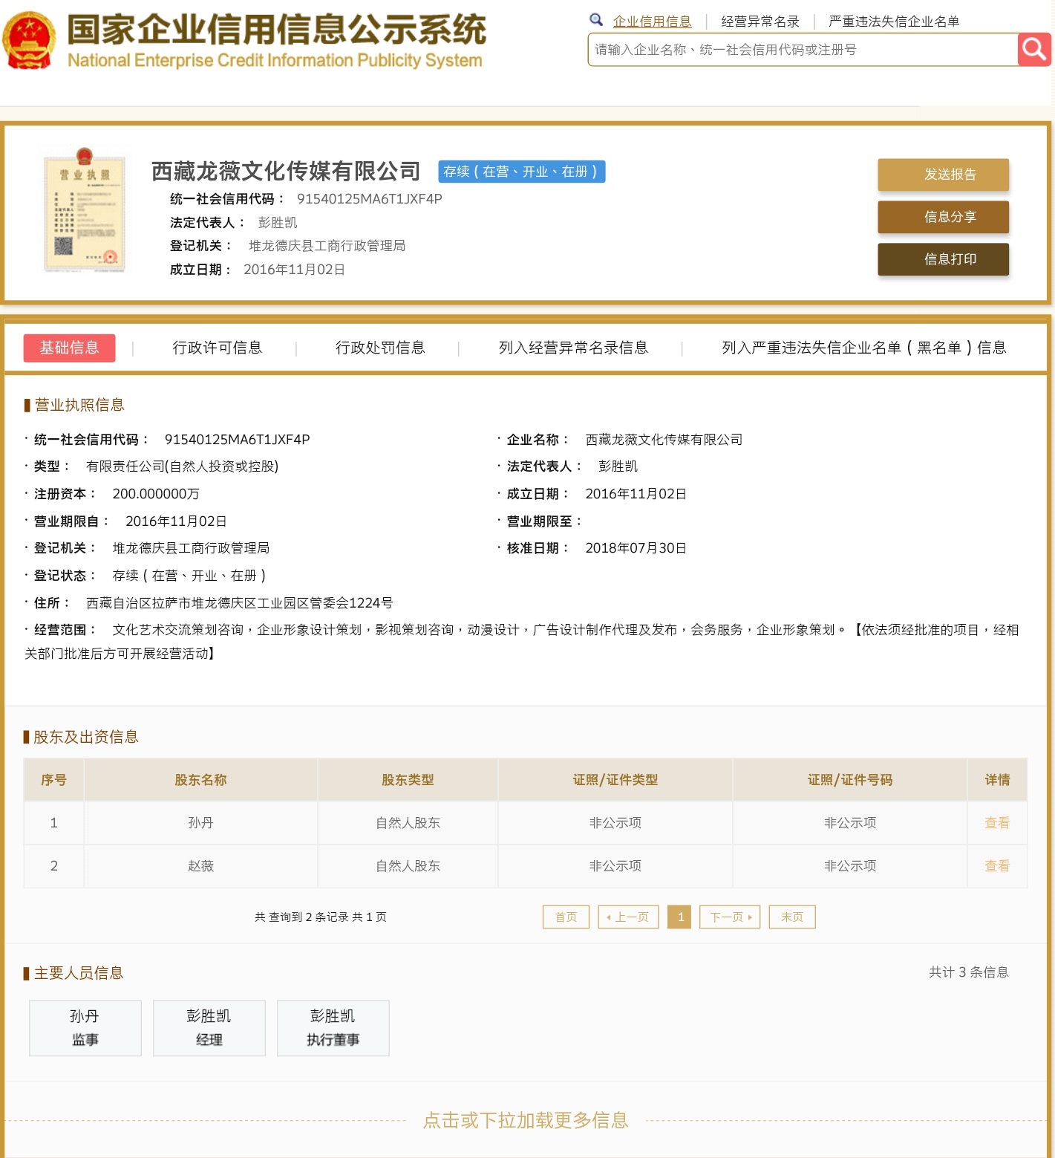Viewport: 1055px width, 1158px height.
Task: Click the 发送报告 button
Action: pyautogui.click(x=943, y=175)
